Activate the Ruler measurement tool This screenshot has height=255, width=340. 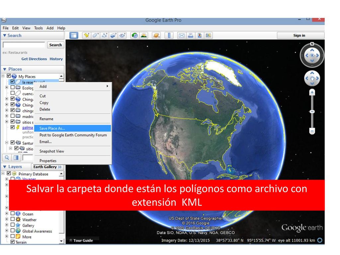pyautogui.click(x=169, y=35)
